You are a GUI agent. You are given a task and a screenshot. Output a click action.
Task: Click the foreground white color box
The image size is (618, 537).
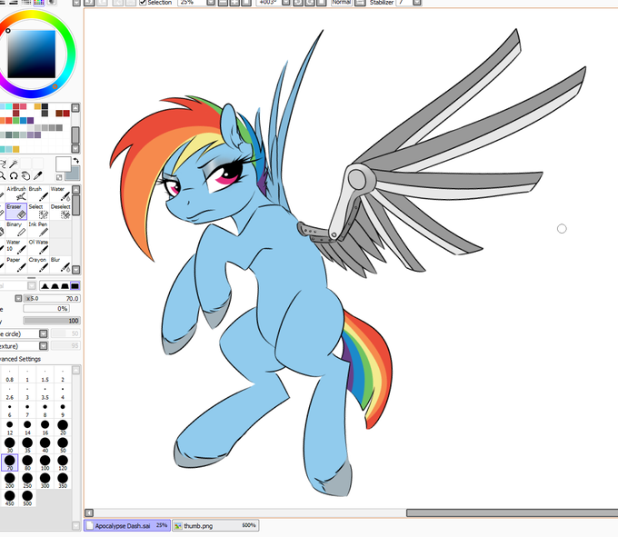[x=63, y=164]
